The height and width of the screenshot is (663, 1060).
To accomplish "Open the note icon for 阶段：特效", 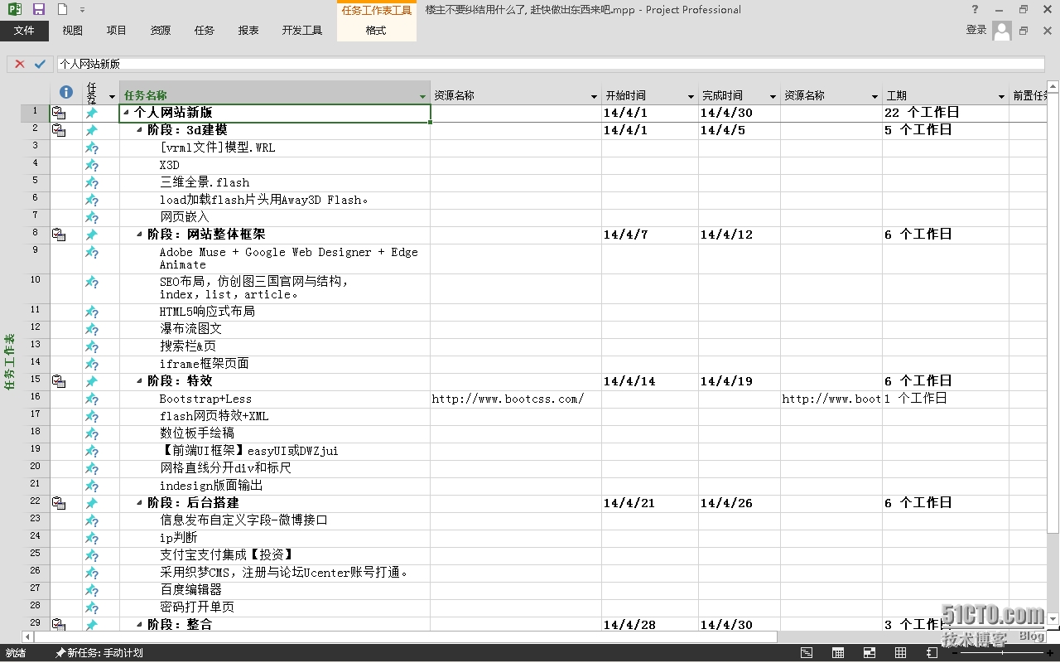I will [x=59, y=381].
